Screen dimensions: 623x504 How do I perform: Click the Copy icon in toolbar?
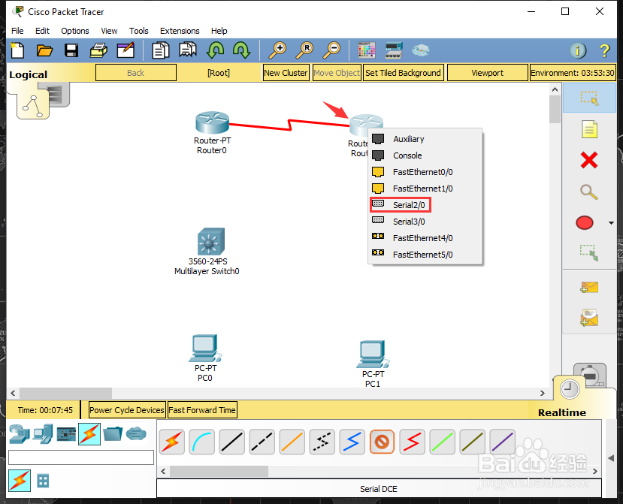coord(161,50)
